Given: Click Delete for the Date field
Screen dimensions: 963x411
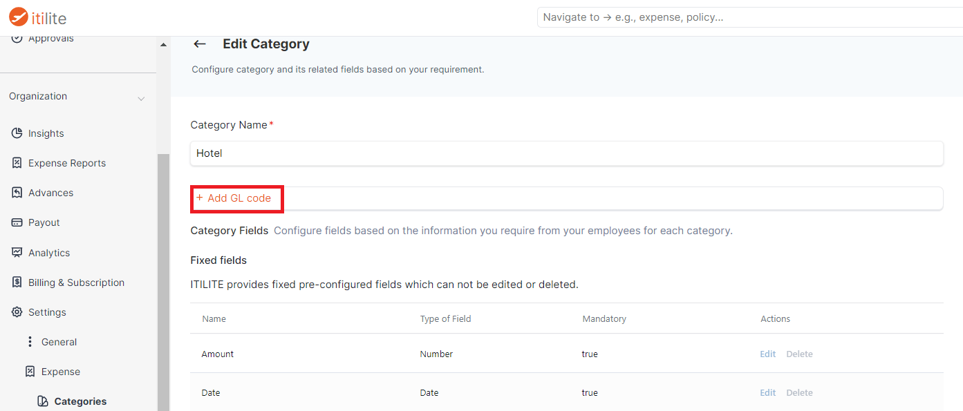Looking at the screenshot, I should point(799,392).
